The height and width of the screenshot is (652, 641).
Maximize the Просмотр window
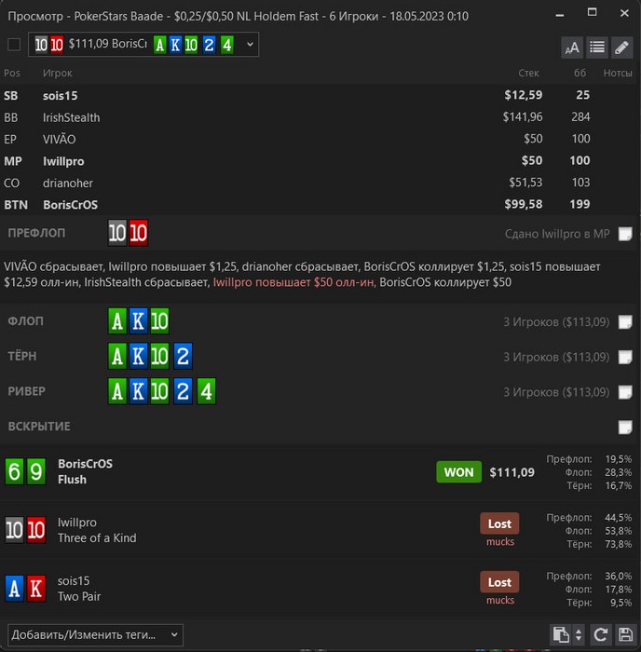[x=592, y=13]
